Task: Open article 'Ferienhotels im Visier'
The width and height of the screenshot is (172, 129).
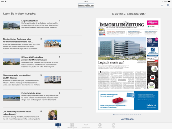Action: 31,93
